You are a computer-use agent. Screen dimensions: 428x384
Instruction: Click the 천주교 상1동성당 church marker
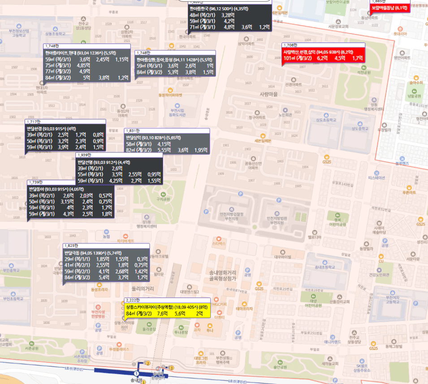(83, 19)
